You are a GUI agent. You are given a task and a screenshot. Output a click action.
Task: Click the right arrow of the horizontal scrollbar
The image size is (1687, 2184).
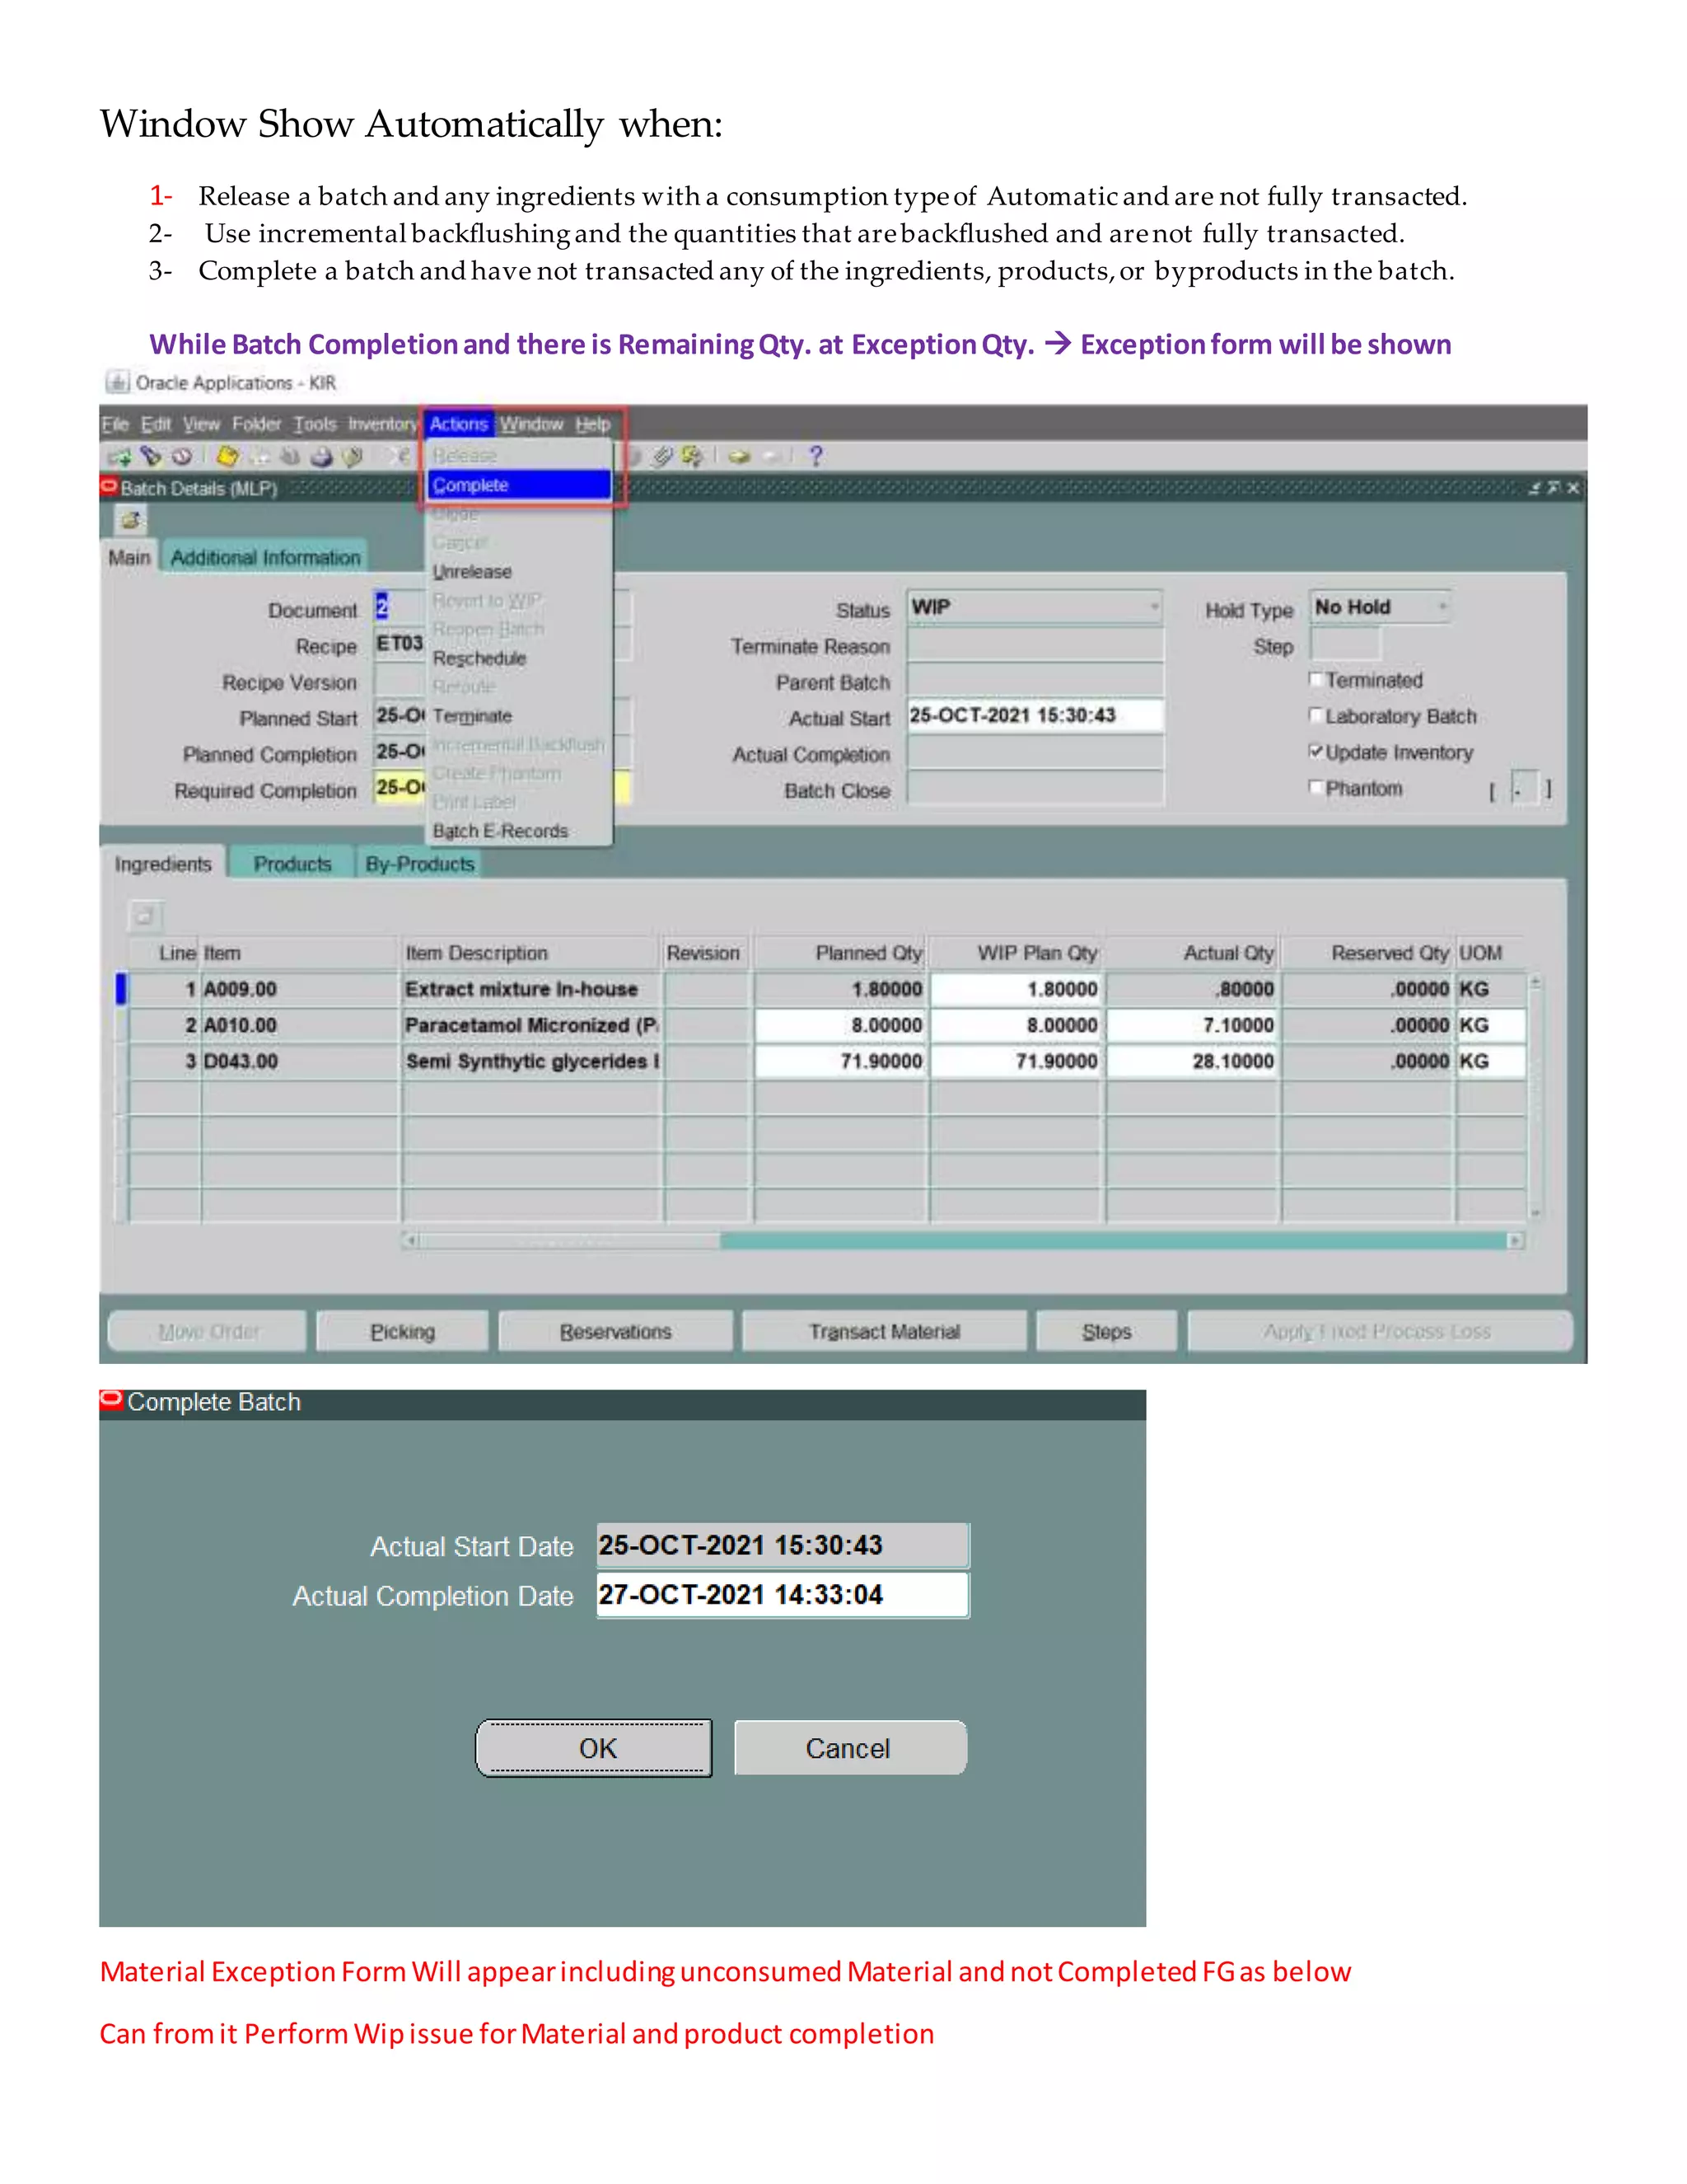coord(1515,1241)
